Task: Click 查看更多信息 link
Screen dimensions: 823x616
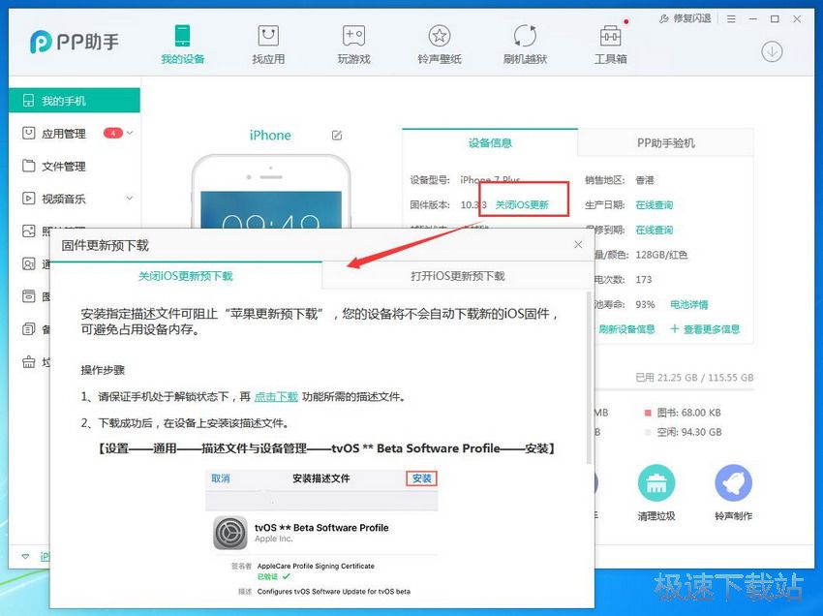Action: pos(705,329)
